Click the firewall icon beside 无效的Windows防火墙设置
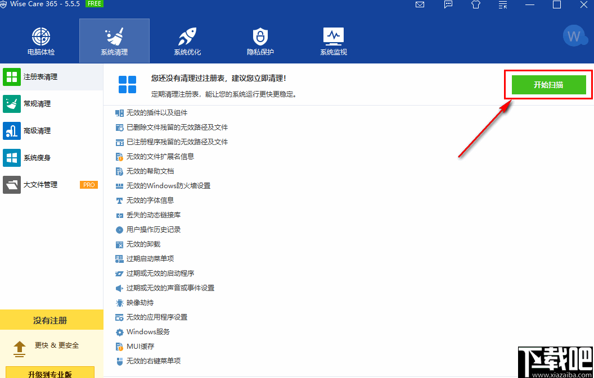This screenshot has height=378, width=594. tap(119, 186)
